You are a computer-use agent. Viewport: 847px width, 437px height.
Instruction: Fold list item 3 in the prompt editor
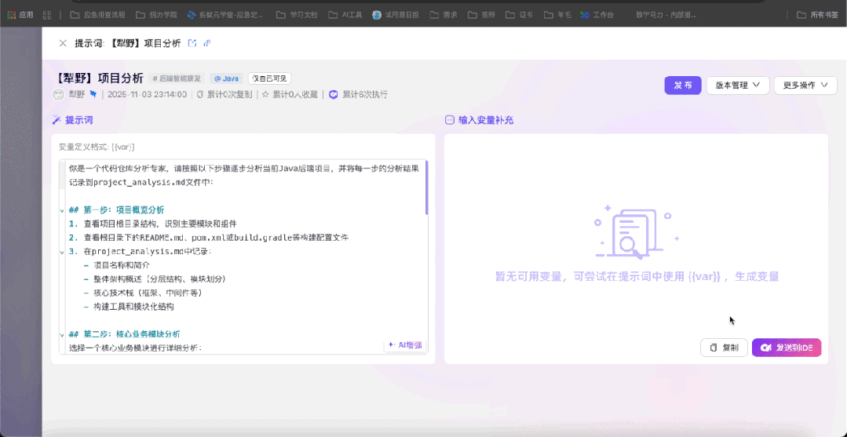point(61,252)
